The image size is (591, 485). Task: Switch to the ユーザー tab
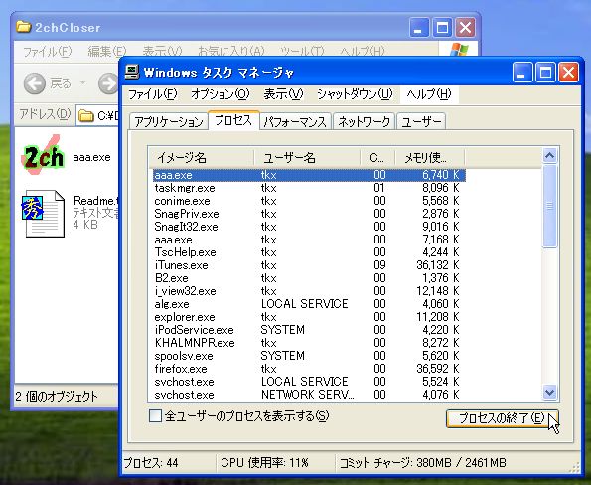click(x=421, y=122)
